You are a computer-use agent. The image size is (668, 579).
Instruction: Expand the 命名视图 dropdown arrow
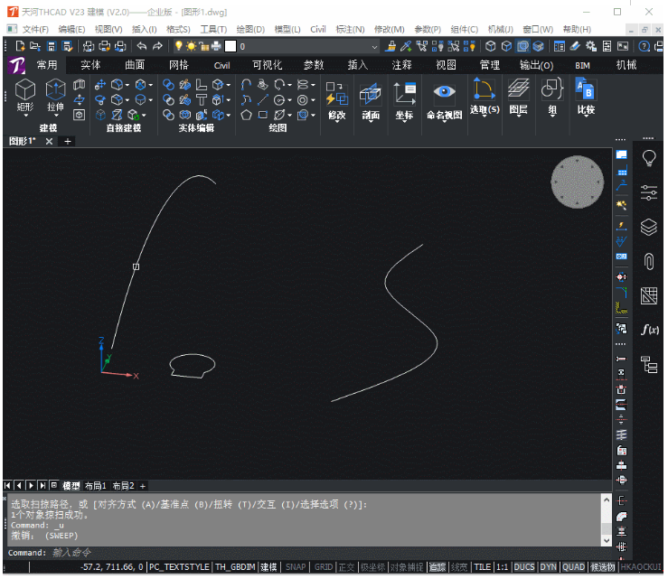pyautogui.click(x=445, y=122)
